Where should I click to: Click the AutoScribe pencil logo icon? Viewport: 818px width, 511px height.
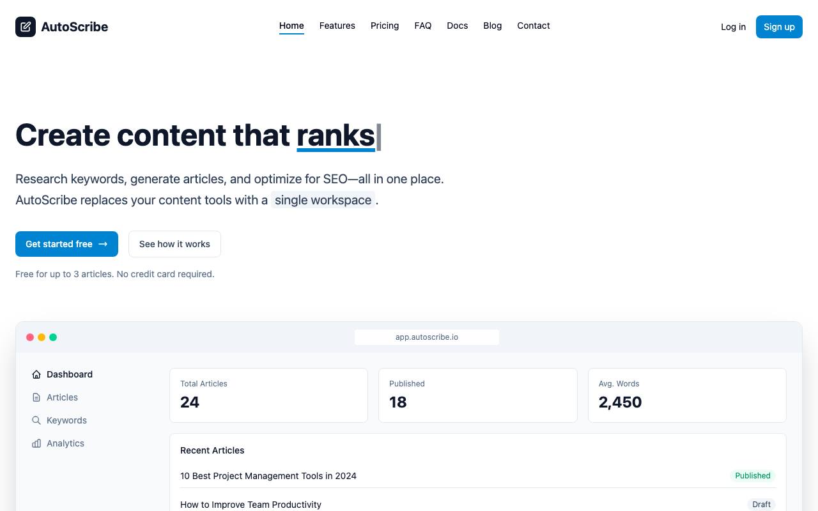click(x=26, y=27)
